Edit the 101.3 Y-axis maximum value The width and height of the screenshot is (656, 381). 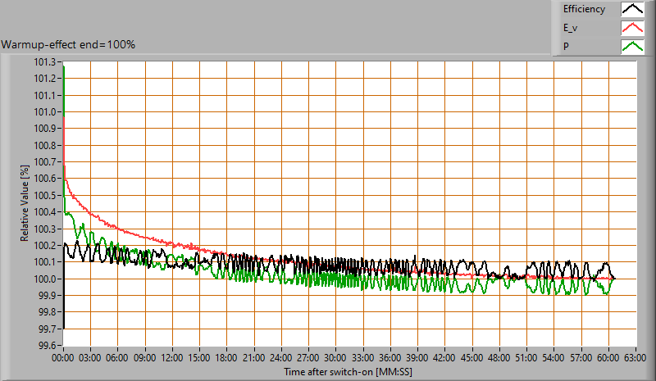tap(44, 62)
